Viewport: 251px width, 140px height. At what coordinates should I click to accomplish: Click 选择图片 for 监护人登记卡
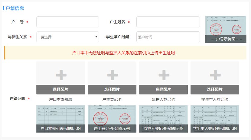pos(163,89)
